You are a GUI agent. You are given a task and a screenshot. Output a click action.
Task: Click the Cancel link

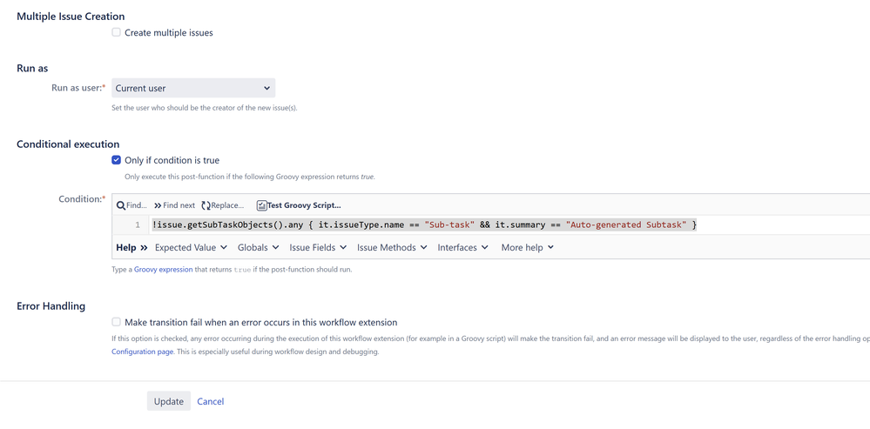tap(210, 401)
